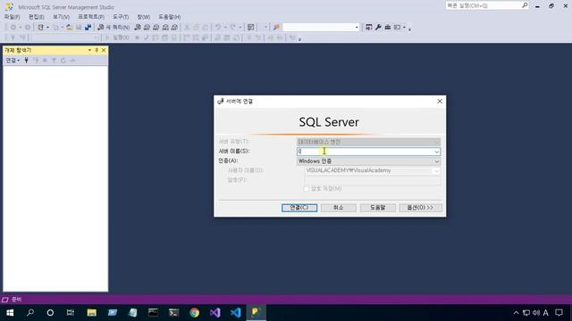Open the Connect (연결) dropdown in Object Explorer

pos(13,61)
